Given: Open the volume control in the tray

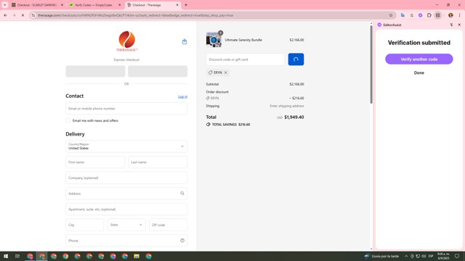Looking at the screenshot, I should [424, 256].
